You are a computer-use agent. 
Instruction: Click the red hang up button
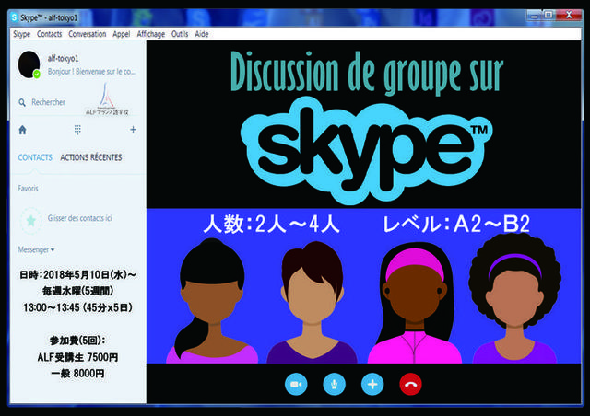(410, 385)
